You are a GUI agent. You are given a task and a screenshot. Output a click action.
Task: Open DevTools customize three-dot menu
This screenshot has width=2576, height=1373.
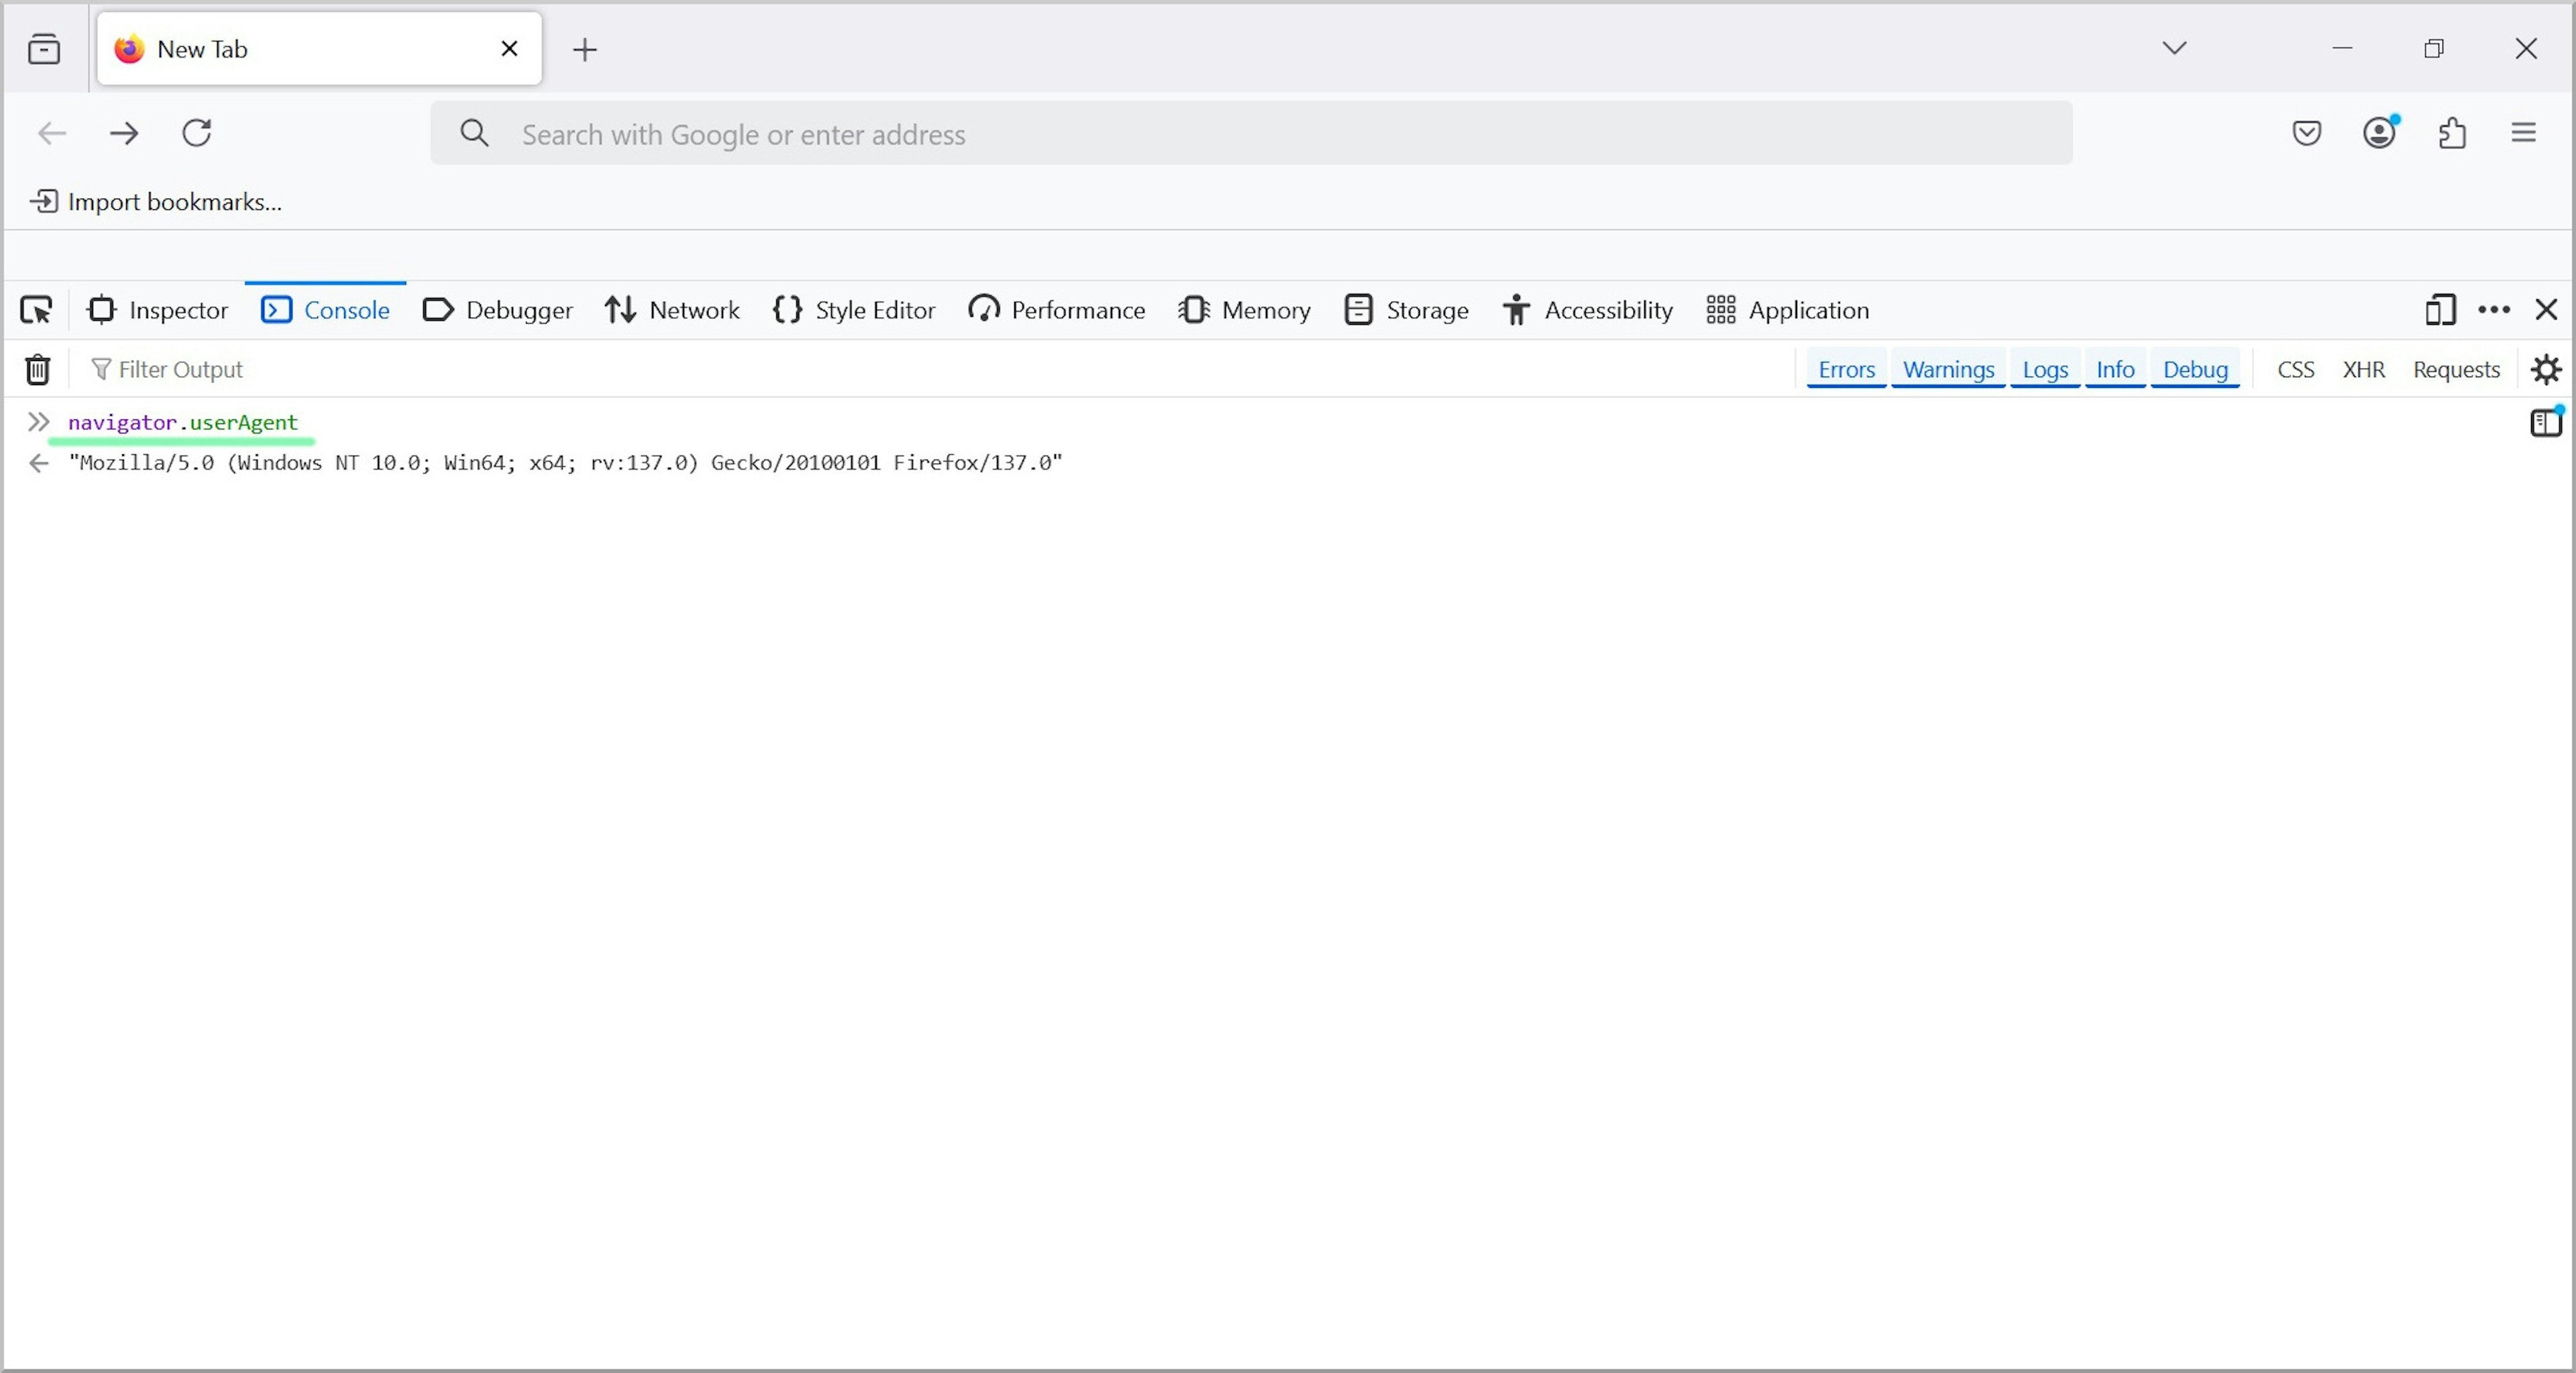[2494, 310]
